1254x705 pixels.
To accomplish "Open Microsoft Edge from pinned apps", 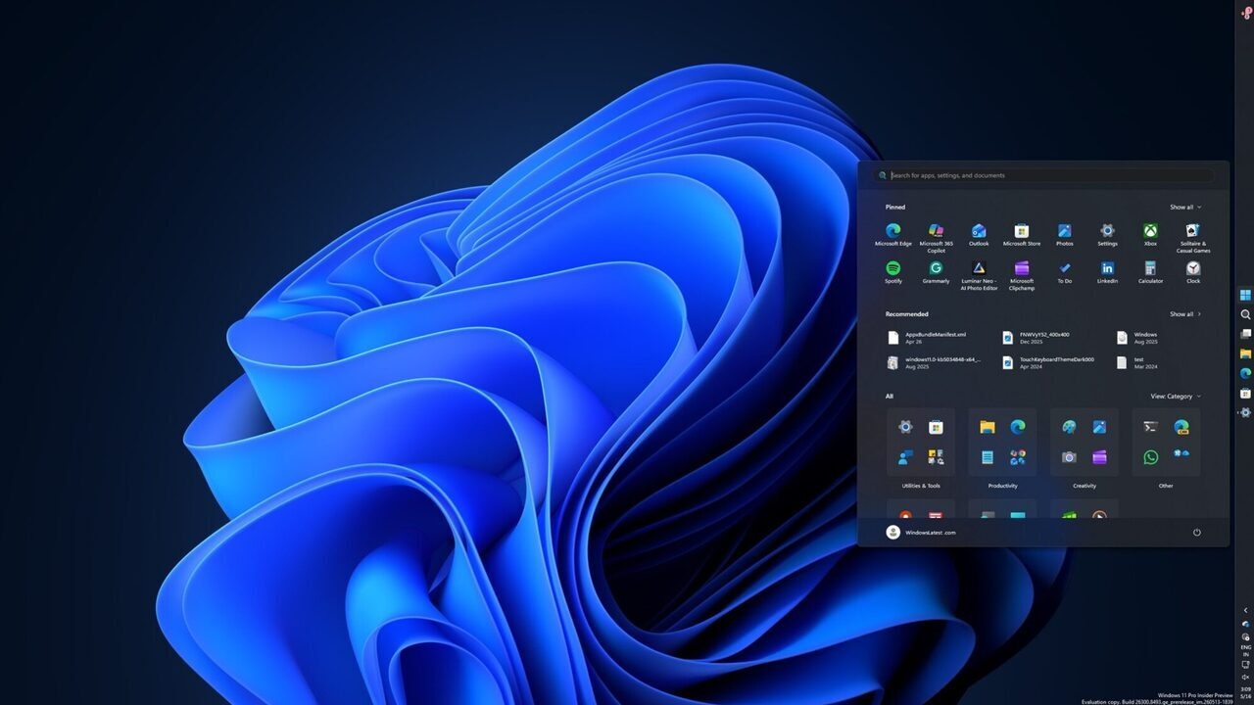I will click(x=892, y=235).
